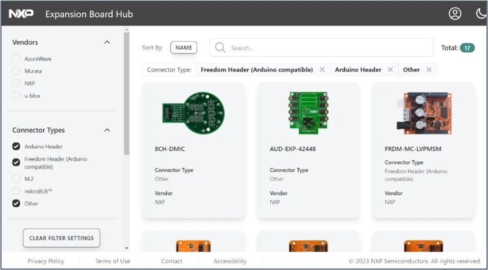Screen dimensions: 488x270
Task: Remove the Other filter chip
Action: (429, 70)
